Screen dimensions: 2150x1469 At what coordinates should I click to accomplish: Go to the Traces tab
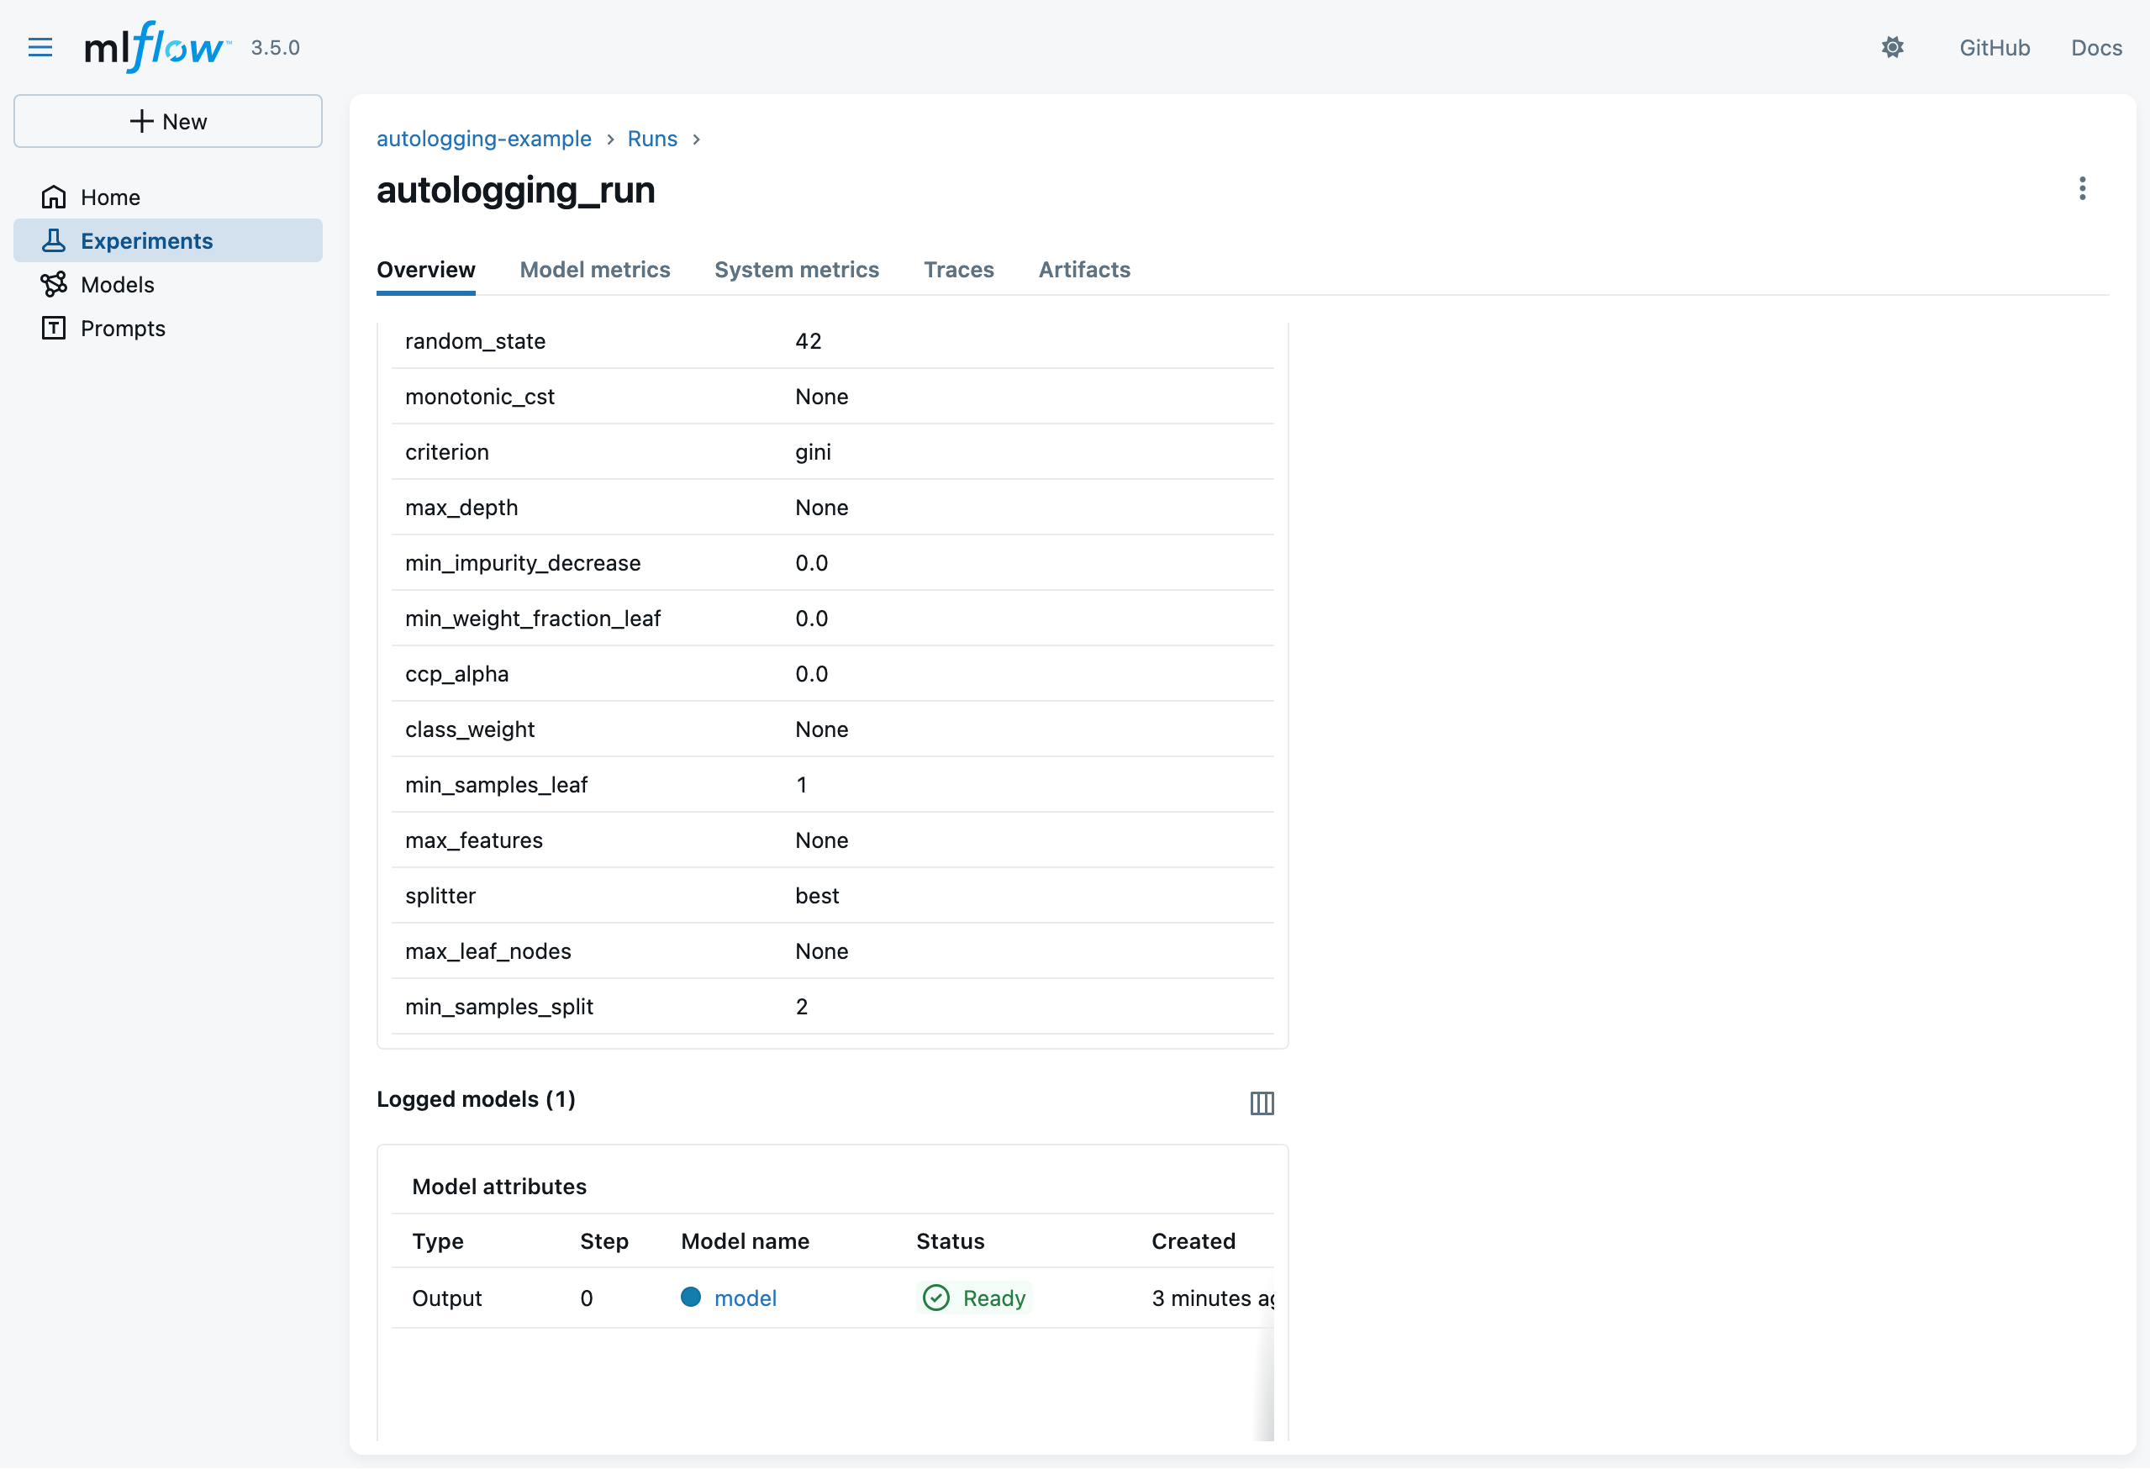click(x=957, y=269)
